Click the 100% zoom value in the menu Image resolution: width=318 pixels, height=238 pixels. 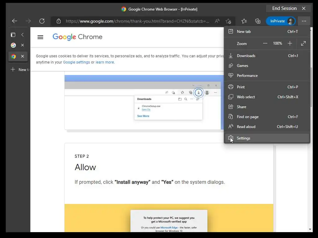click(277, 43)
